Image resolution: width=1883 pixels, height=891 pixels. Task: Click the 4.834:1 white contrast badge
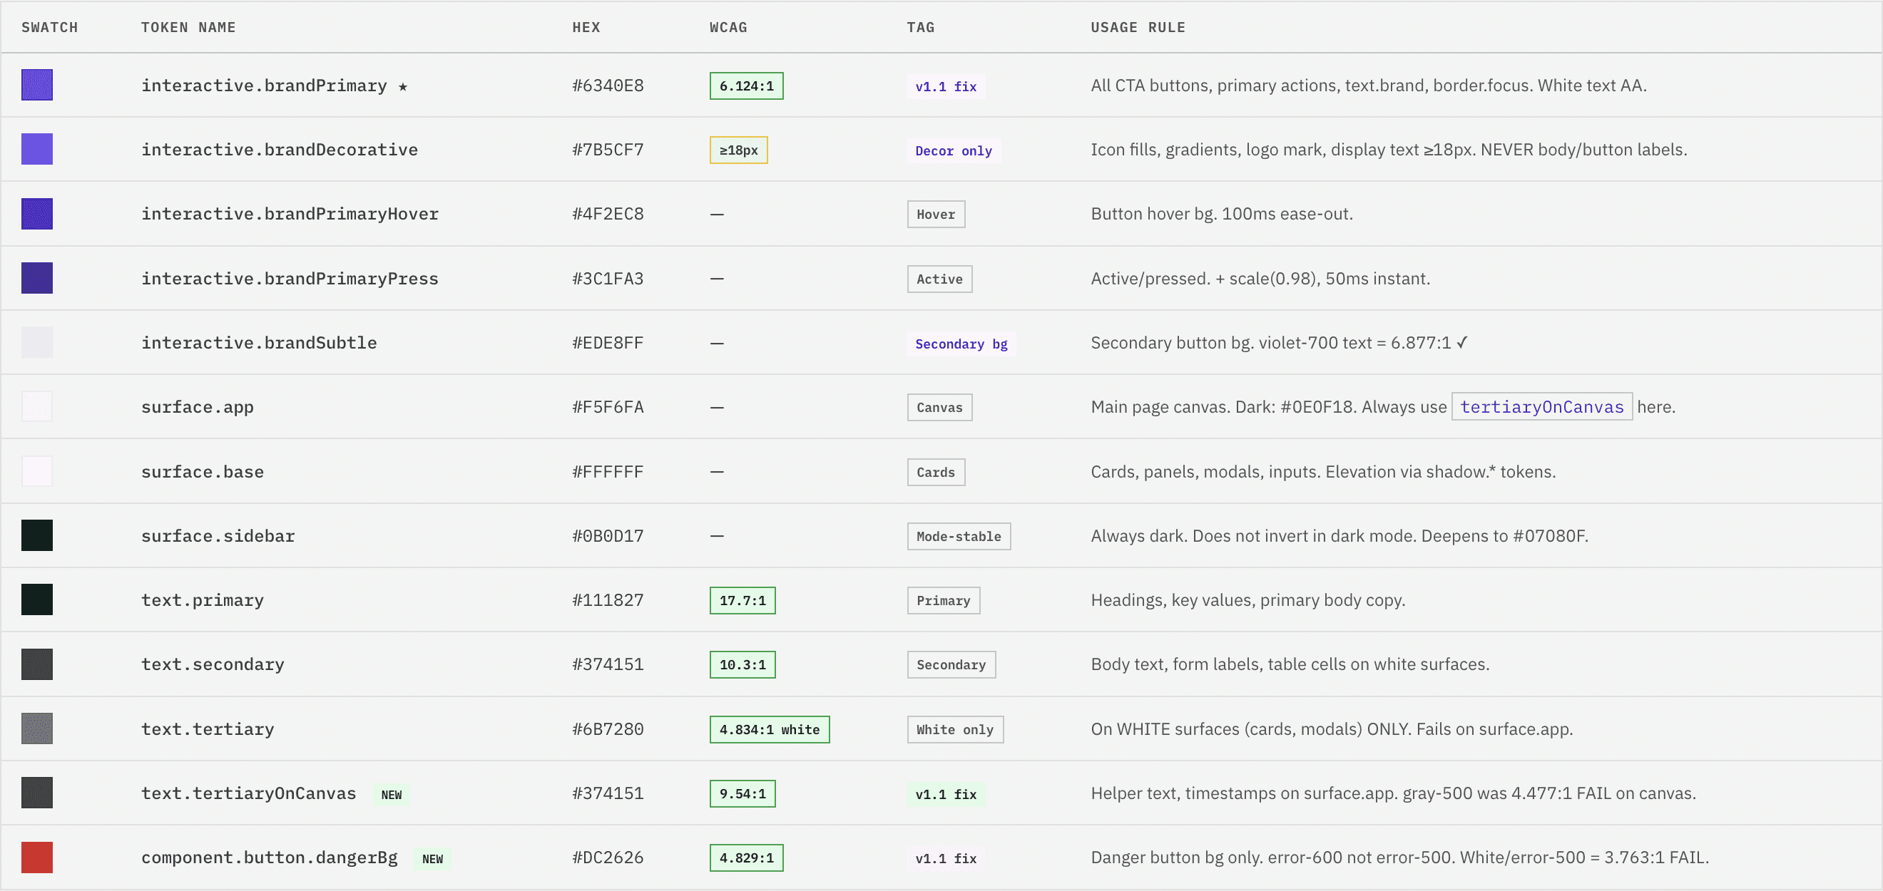point(769,730)
